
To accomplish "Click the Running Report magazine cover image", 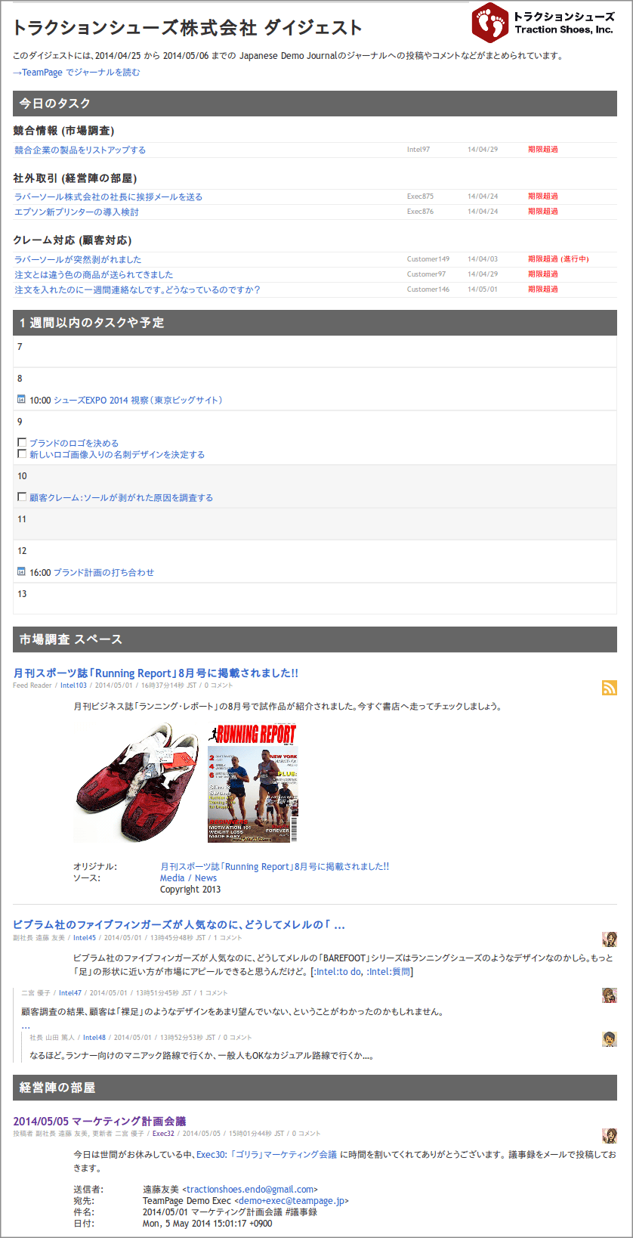I will coord(253,783).
